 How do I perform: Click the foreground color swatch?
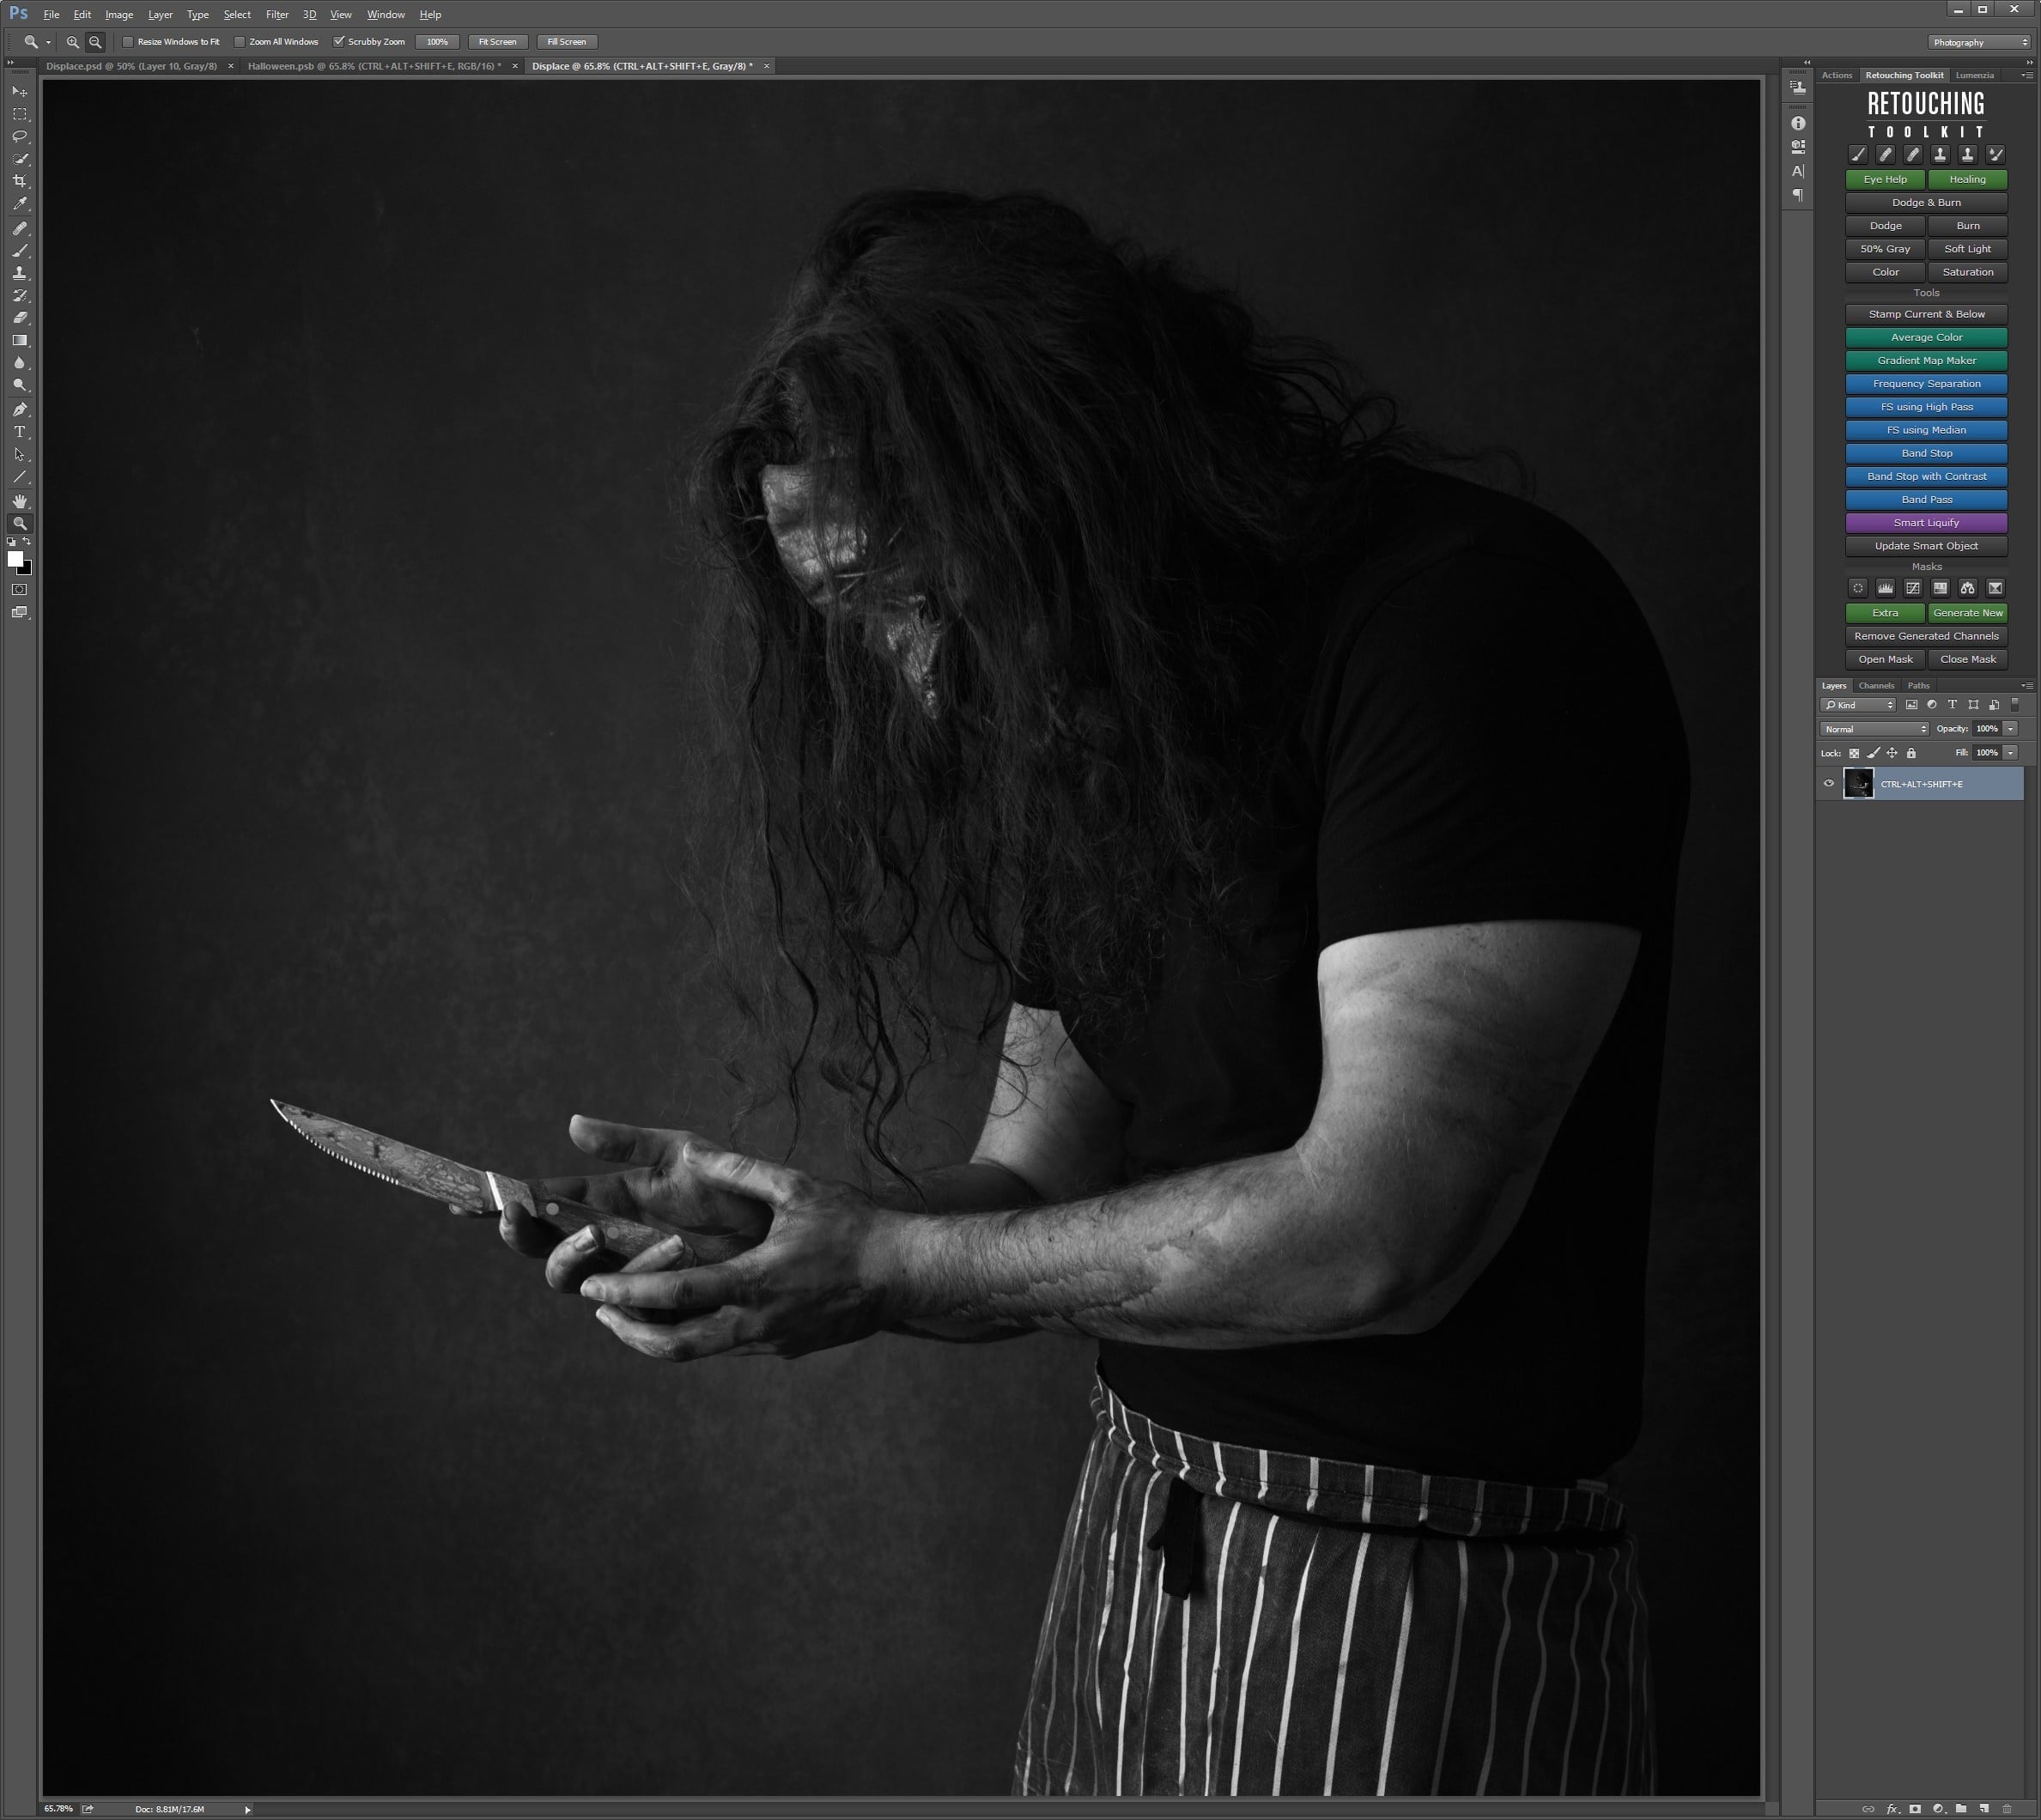(15, 559)
